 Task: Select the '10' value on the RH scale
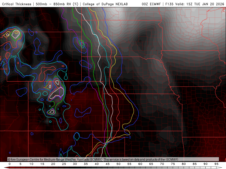tap(31, 164)
